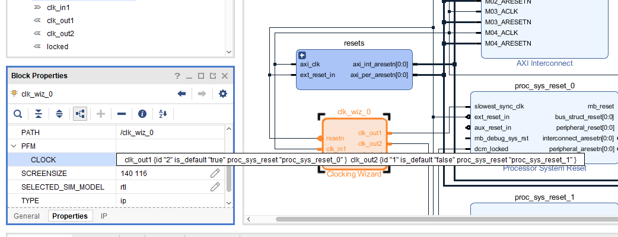Image resolution: width=618 pixels, height=237 pixels.
Task: Open help for Block Properties panel
Action: (177, 76)
